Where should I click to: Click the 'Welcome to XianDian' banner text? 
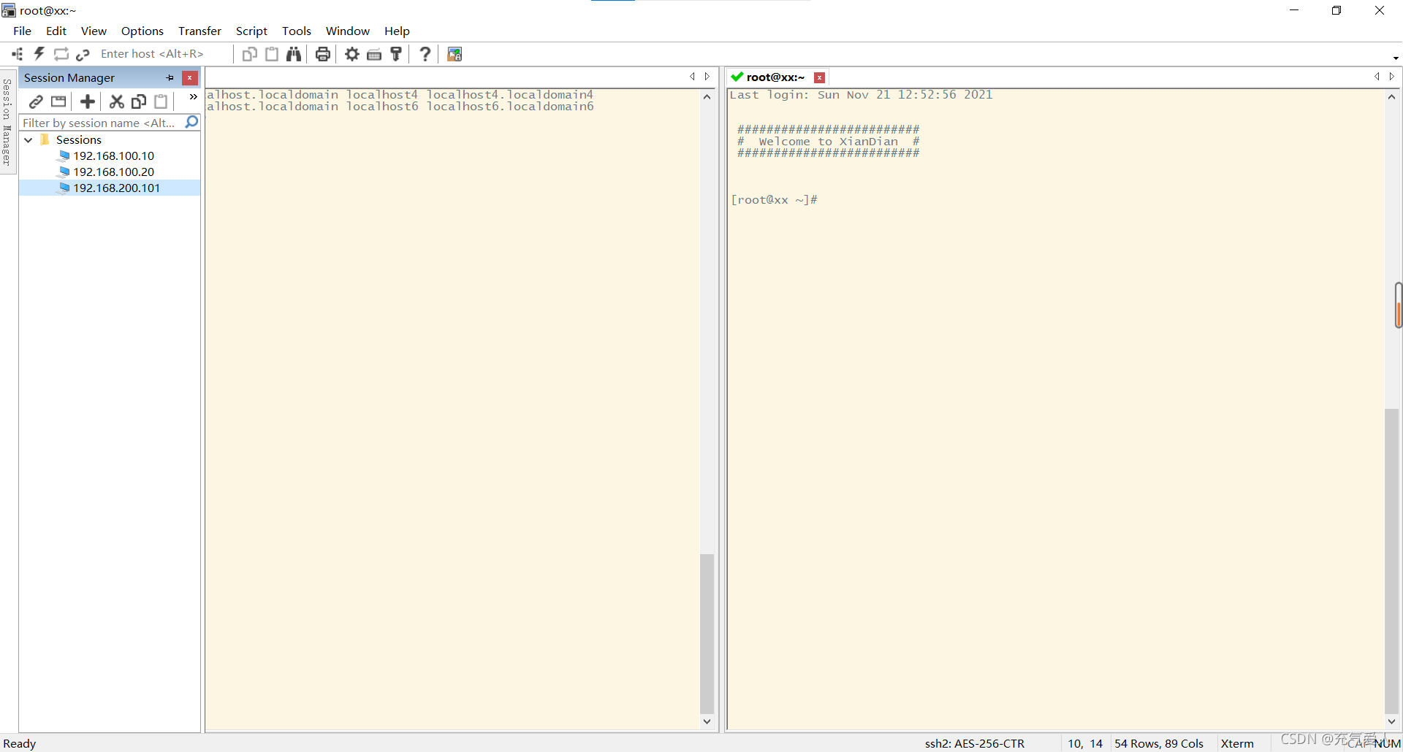(x=828, y=142)
